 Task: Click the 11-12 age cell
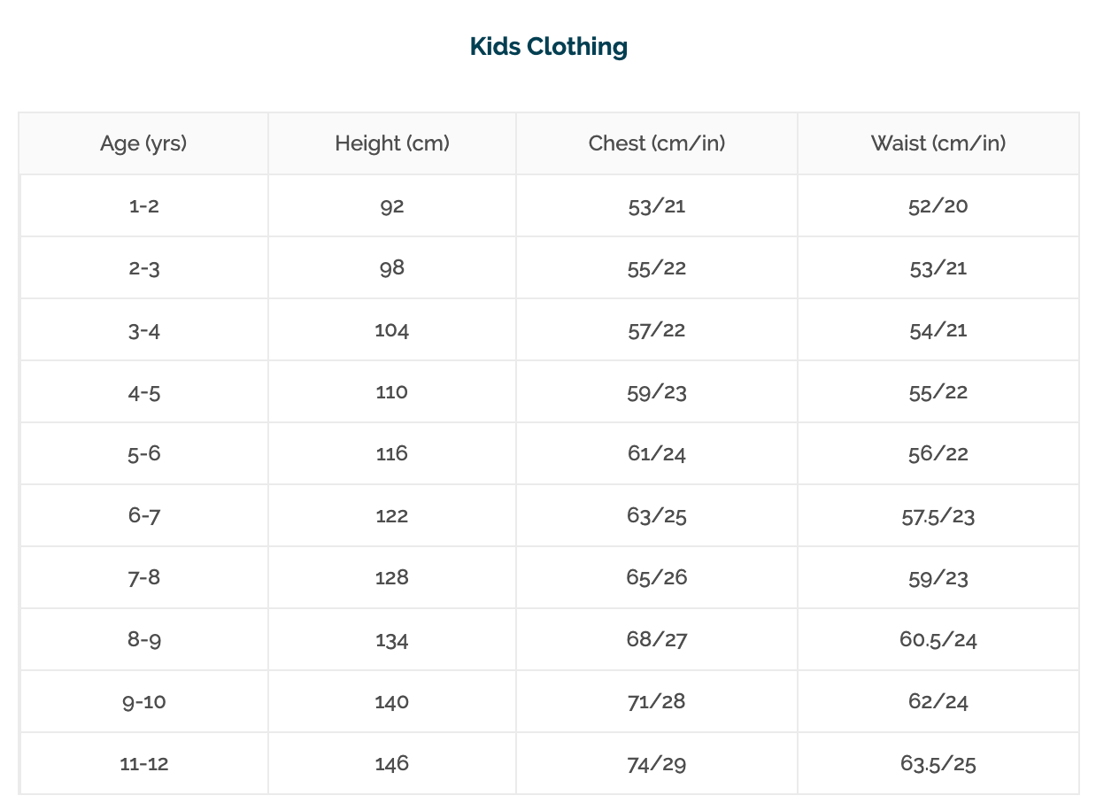pyautogui.click(x=143, y=763)
